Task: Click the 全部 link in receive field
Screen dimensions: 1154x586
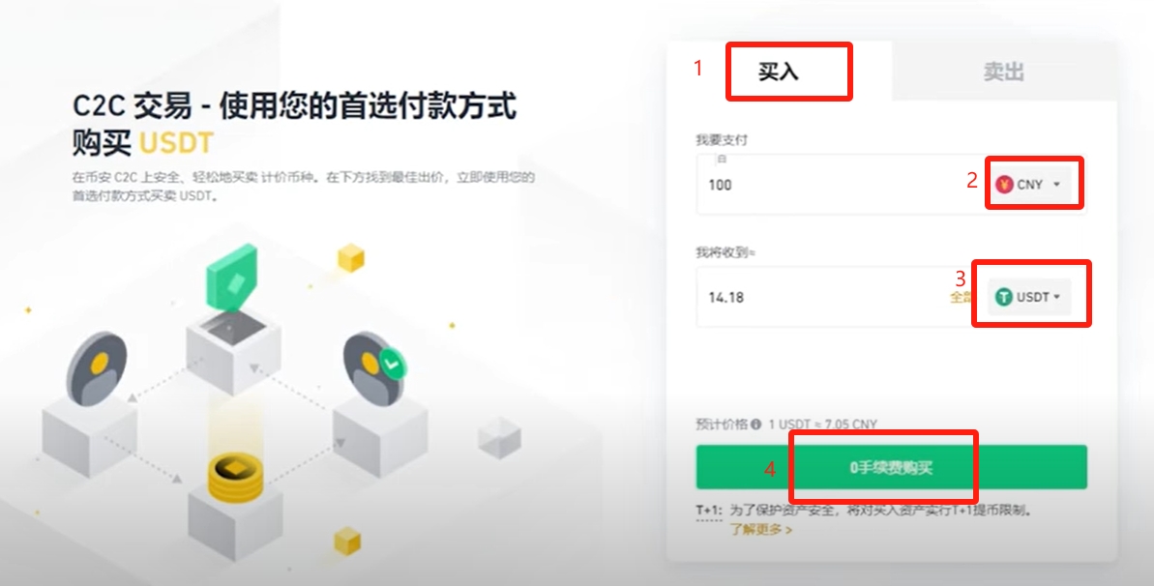Action: click(x=962, y=297)
